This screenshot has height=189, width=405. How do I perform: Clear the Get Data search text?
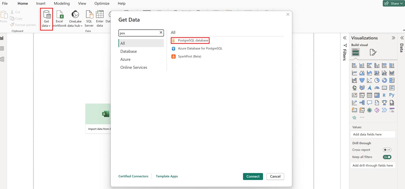(x=161, y=33)
